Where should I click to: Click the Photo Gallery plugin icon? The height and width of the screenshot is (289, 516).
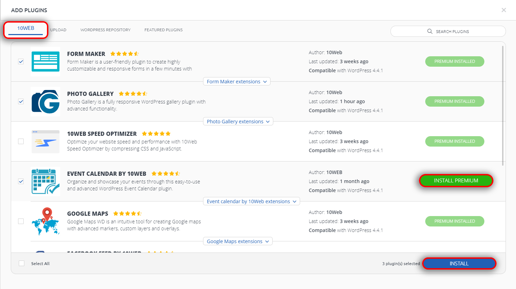[x=46, y=101]
